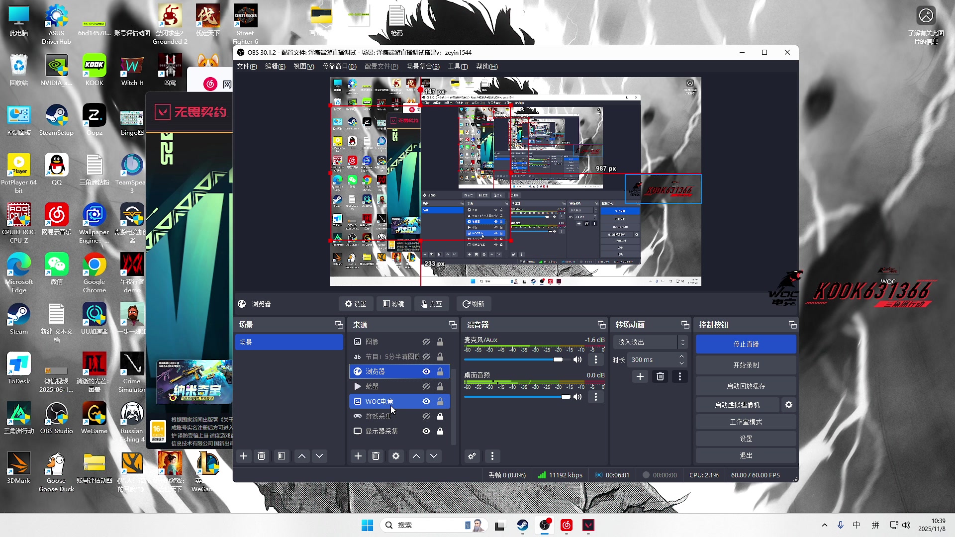The image size is (955, 537).
Task: Move selected source up with arrow
Action: pos(416,456)
